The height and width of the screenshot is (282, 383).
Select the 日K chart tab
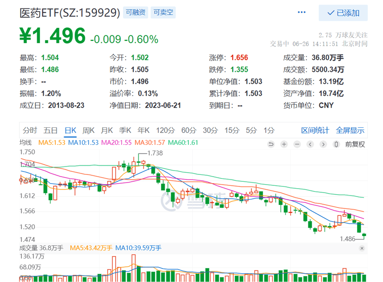[71, 130]
